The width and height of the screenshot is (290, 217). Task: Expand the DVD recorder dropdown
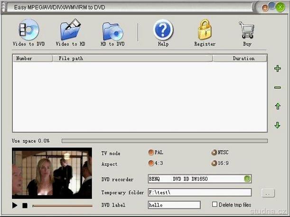pos(247,179)
